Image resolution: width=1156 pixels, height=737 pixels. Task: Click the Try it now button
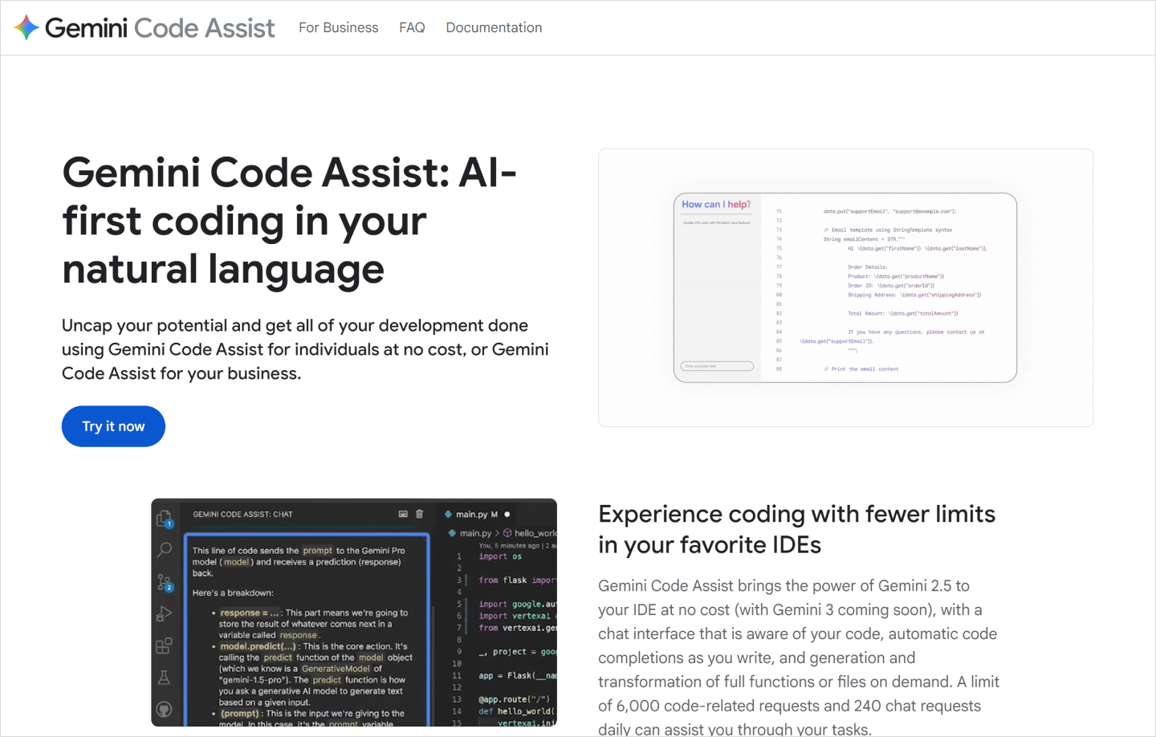(x=113, y=426)
